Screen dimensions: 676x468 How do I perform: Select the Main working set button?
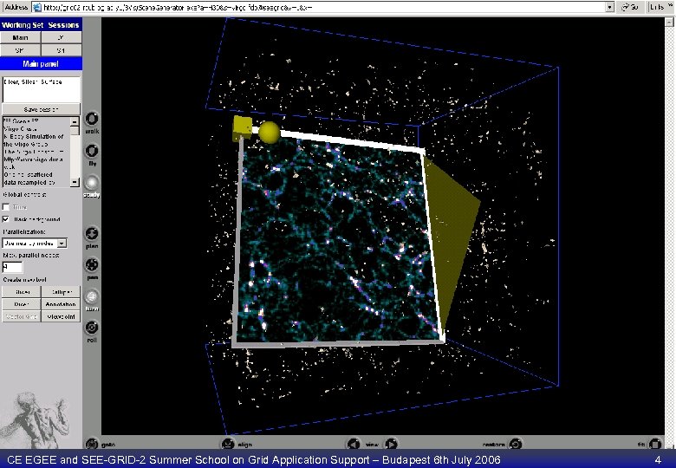point(21,38)
